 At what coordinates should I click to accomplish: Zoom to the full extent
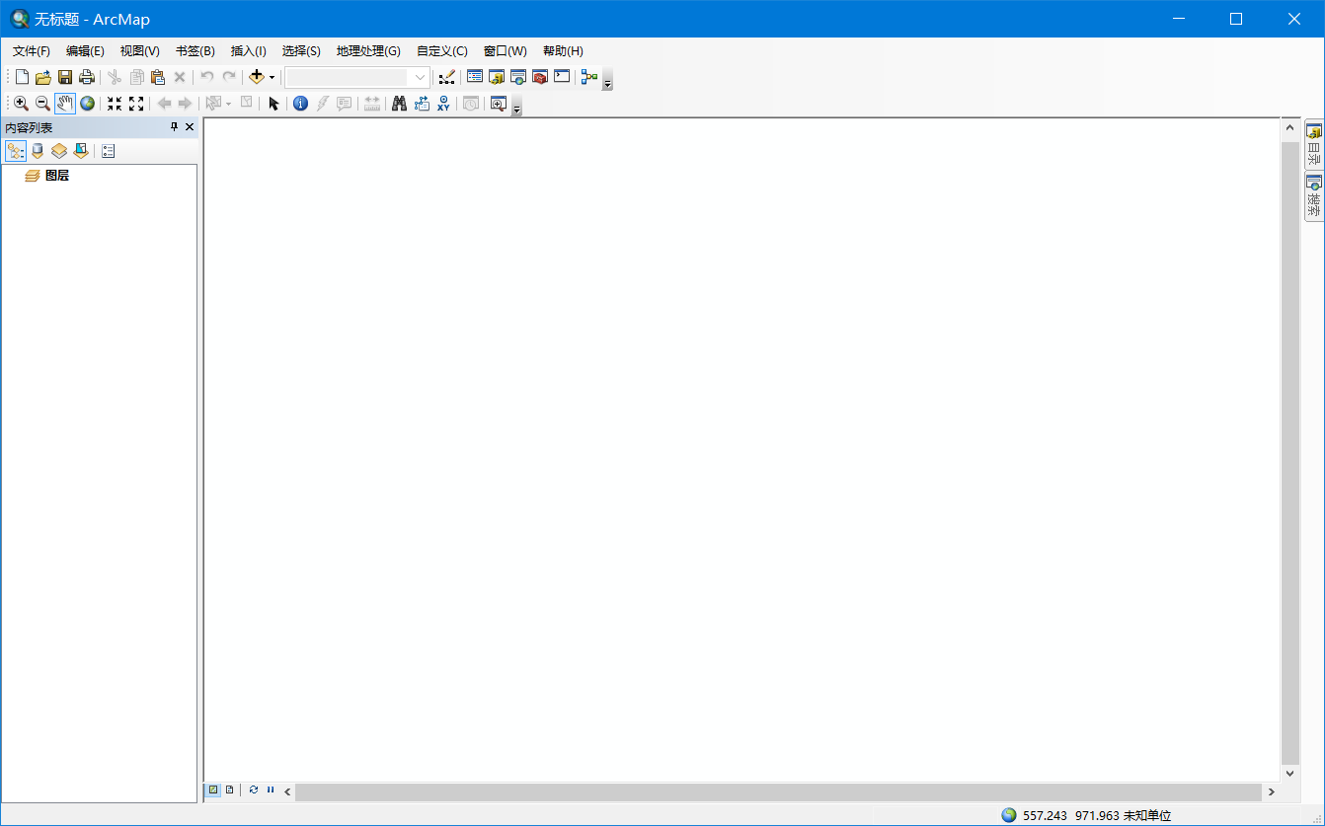pos(87,103)
